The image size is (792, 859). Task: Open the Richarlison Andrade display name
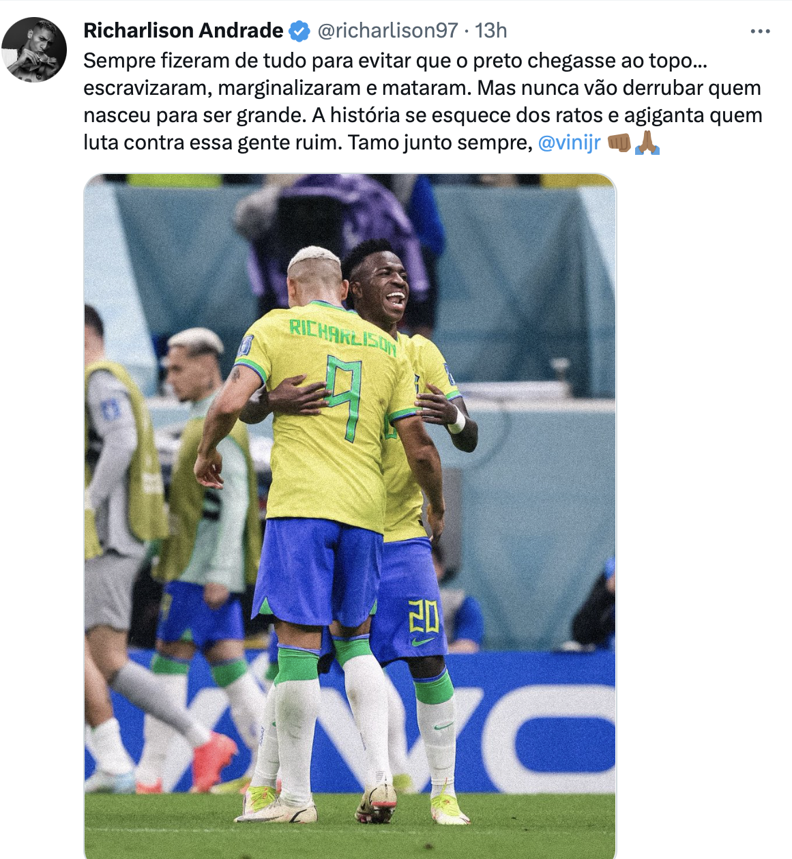click(x=184, y=31)
